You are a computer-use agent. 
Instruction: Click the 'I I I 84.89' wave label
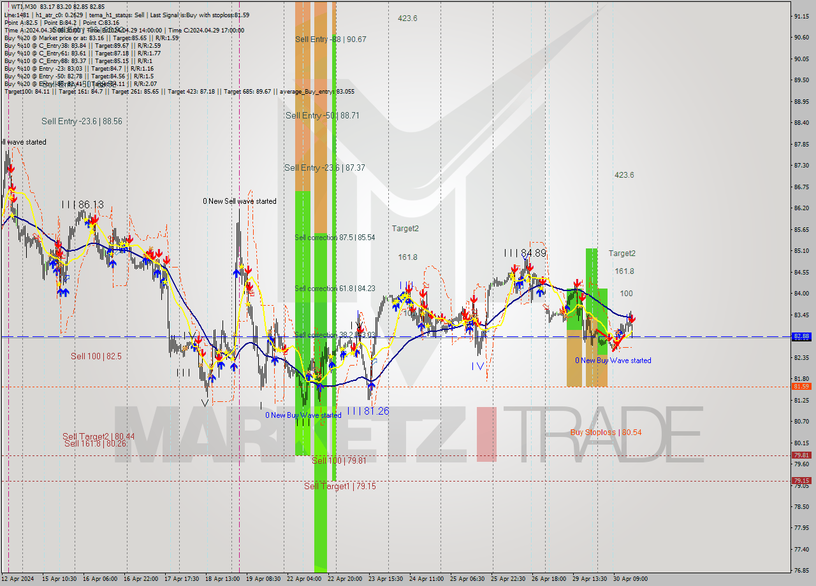click(525, 253)
